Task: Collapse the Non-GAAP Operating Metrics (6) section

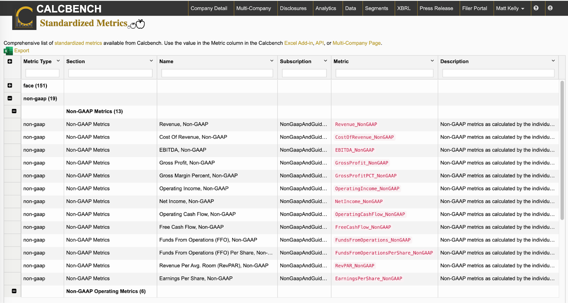Action: coord(14,291)
